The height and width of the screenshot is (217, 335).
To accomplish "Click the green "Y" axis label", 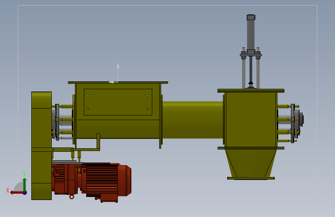I will [24, 174].
